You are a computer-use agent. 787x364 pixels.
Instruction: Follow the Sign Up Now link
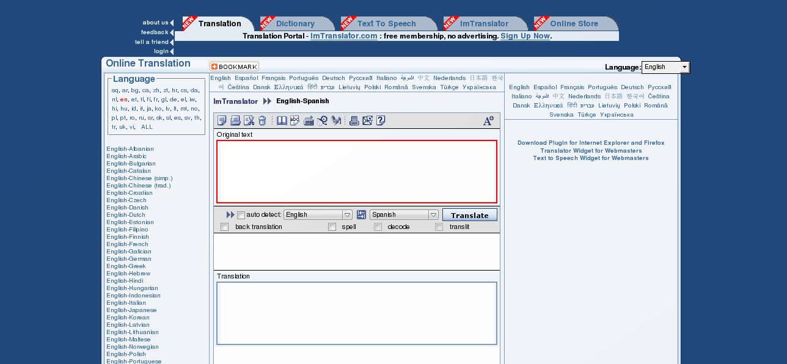[x=525, y=36]
